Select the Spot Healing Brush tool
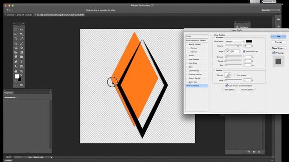Image resolution: width=289 pixels, height=162 pixels. [x=16, y=43]
